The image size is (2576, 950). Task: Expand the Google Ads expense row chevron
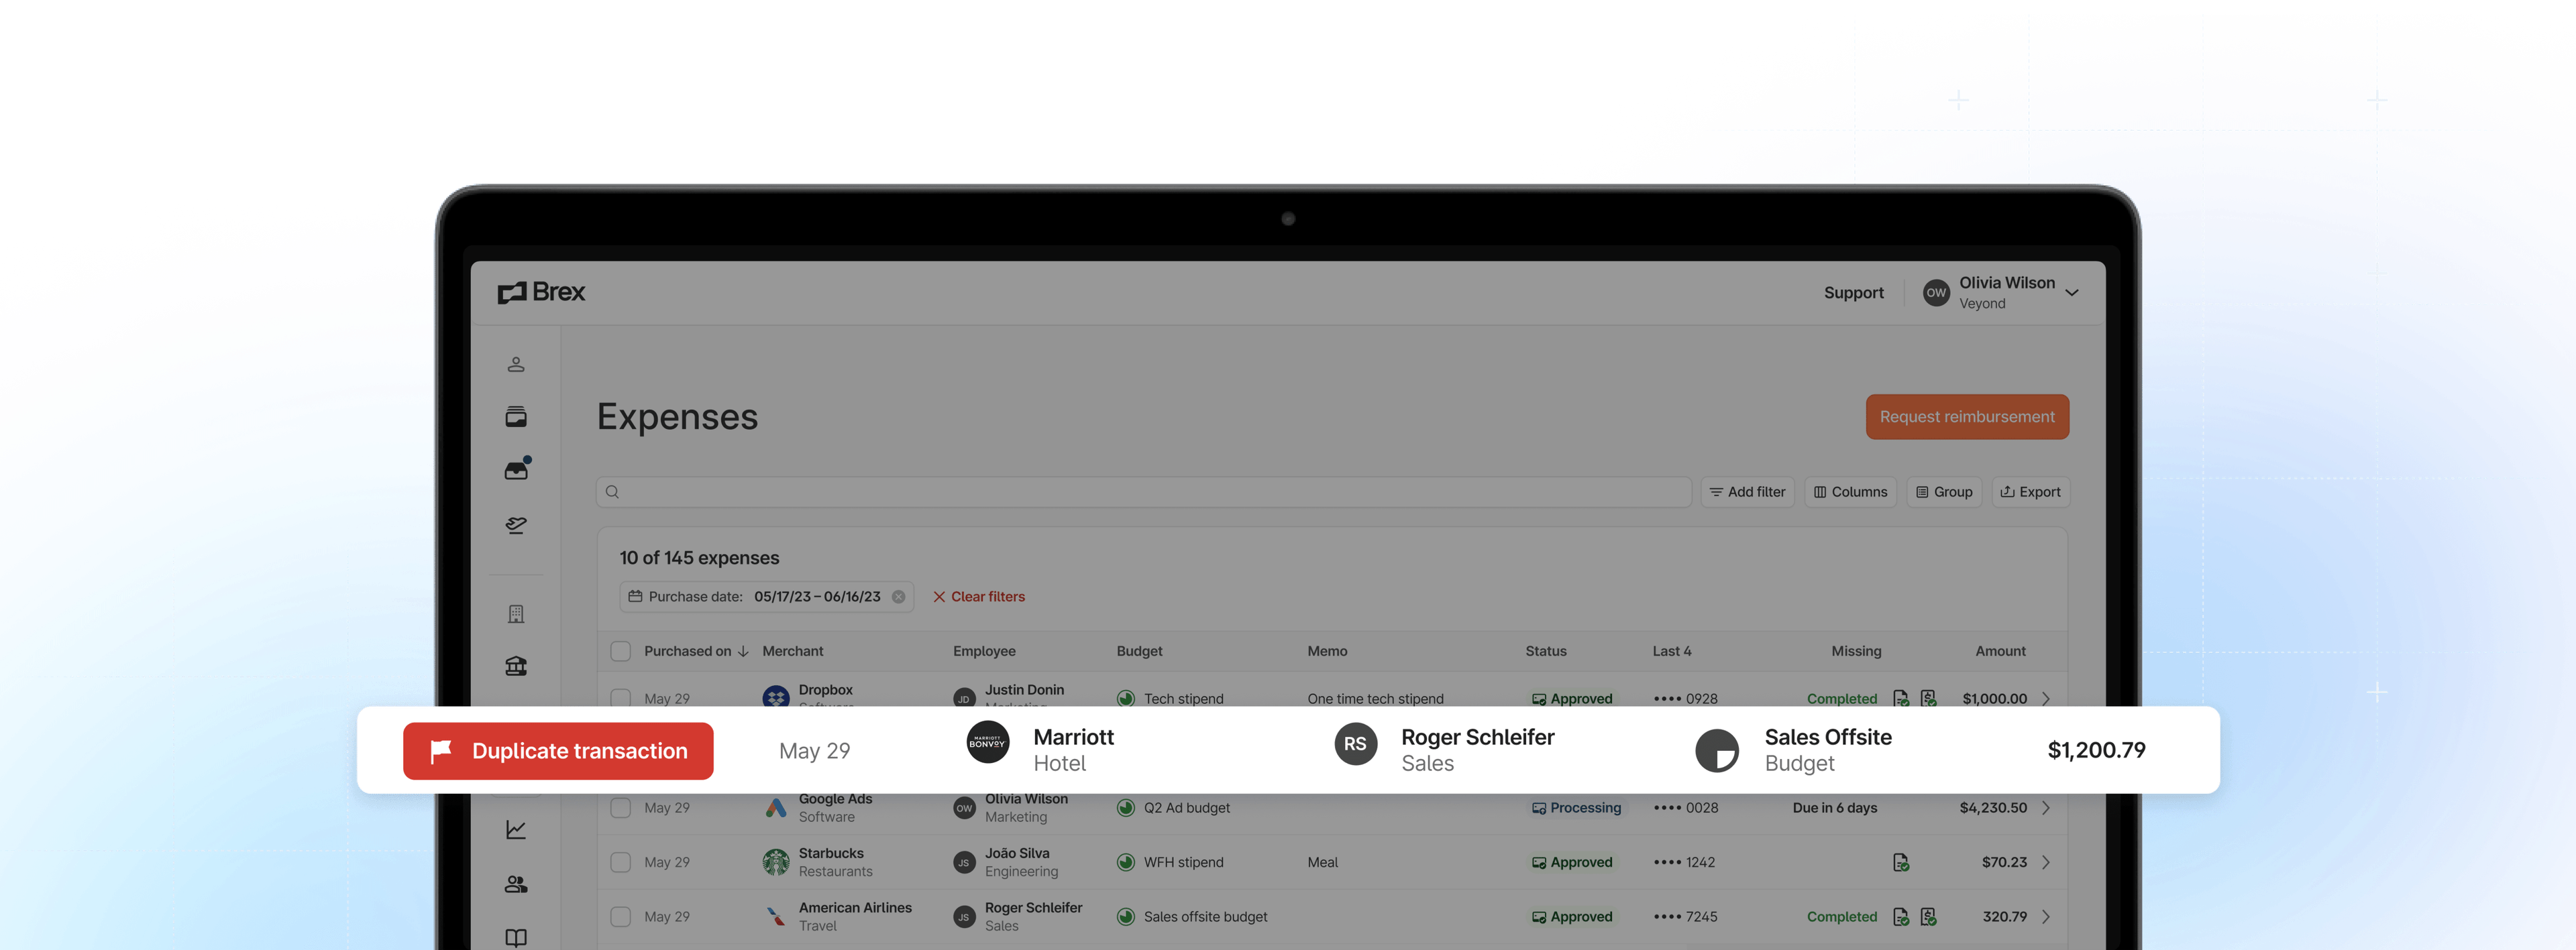2046,807
